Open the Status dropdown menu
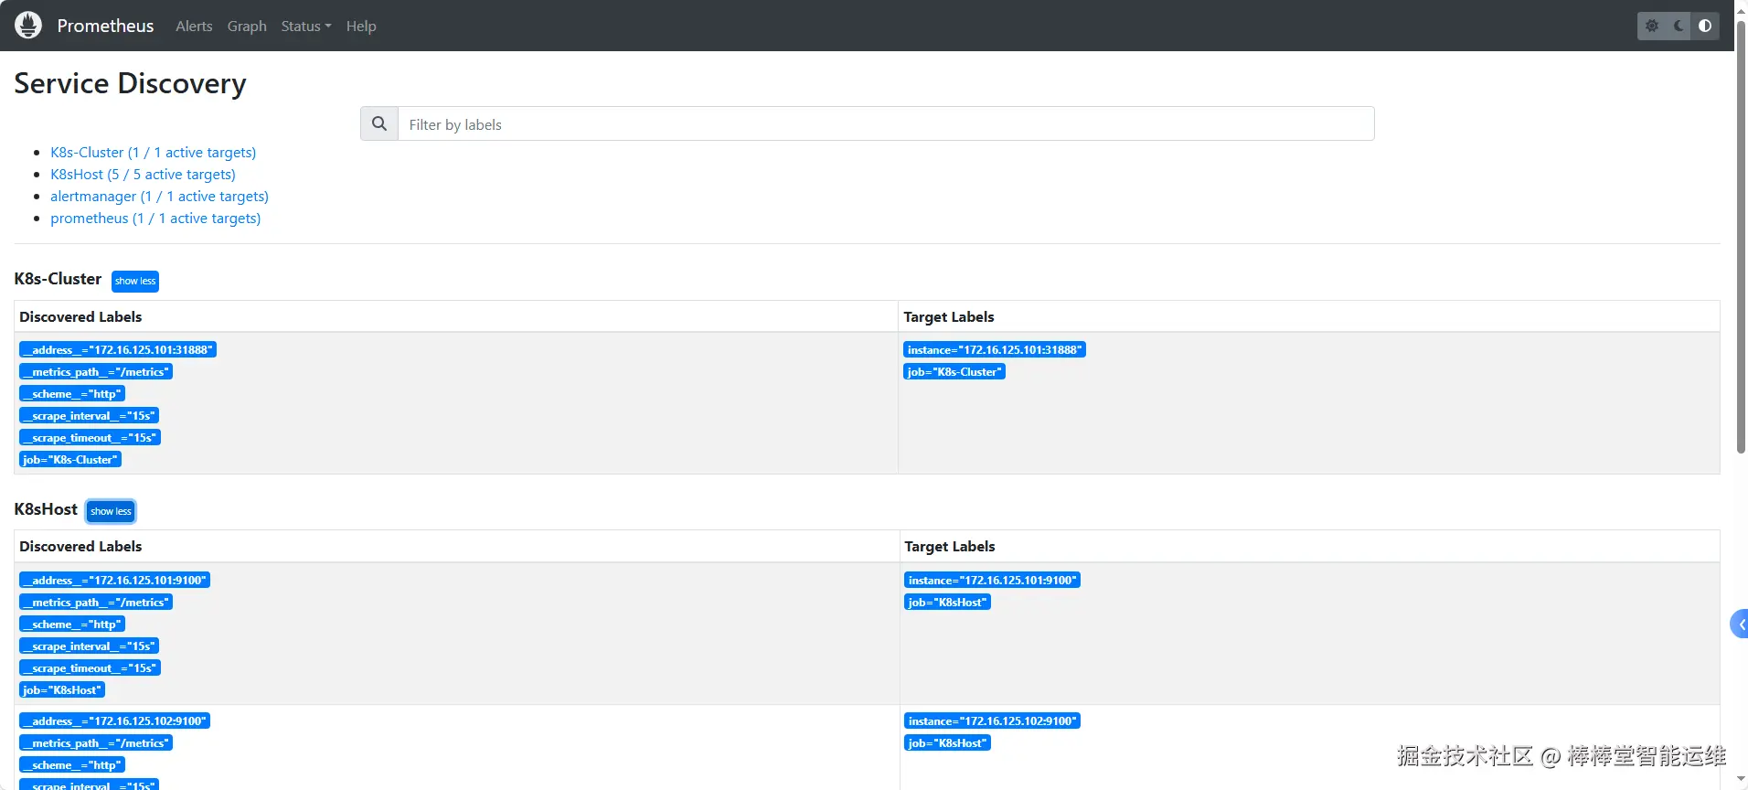Screen dimensions: 1748x790 (305, 26)
